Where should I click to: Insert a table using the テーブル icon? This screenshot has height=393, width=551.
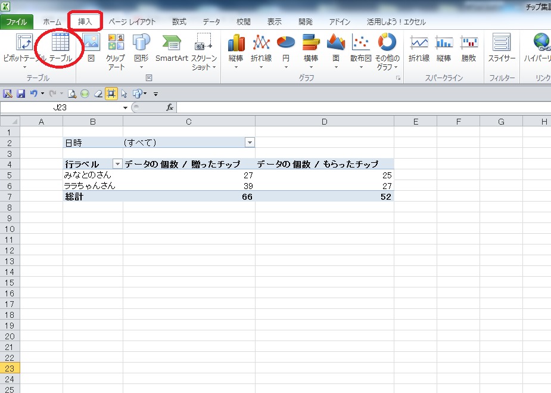pyautogui.click(x=60, y=48)
